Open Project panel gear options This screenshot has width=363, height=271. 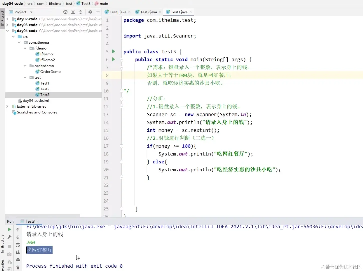90,12
